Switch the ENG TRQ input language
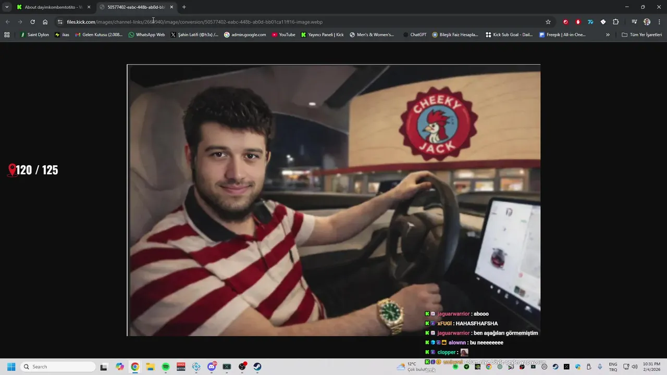Viewport: 667px width, 375px height. [613, 367]
